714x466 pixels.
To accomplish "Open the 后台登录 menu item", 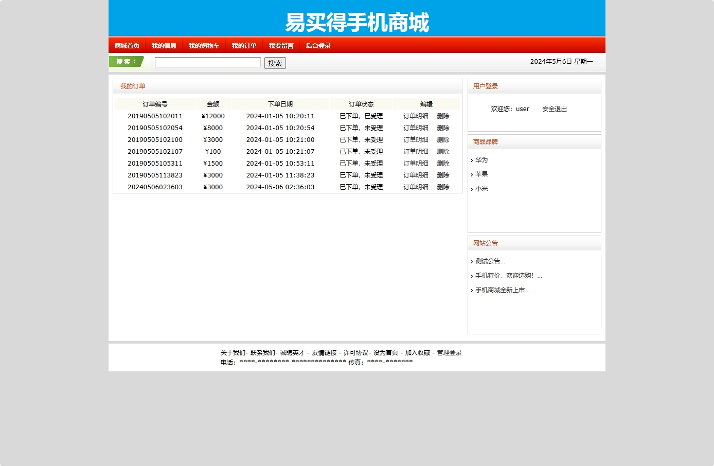I will tap(317, 45).
